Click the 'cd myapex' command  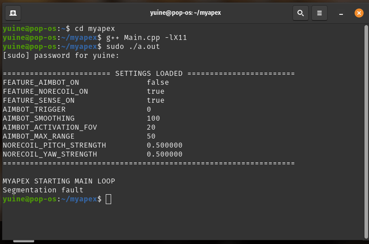coord(94,29)
